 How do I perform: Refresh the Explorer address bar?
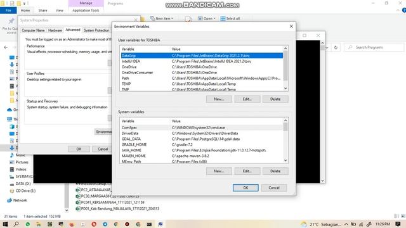[336, 47]
